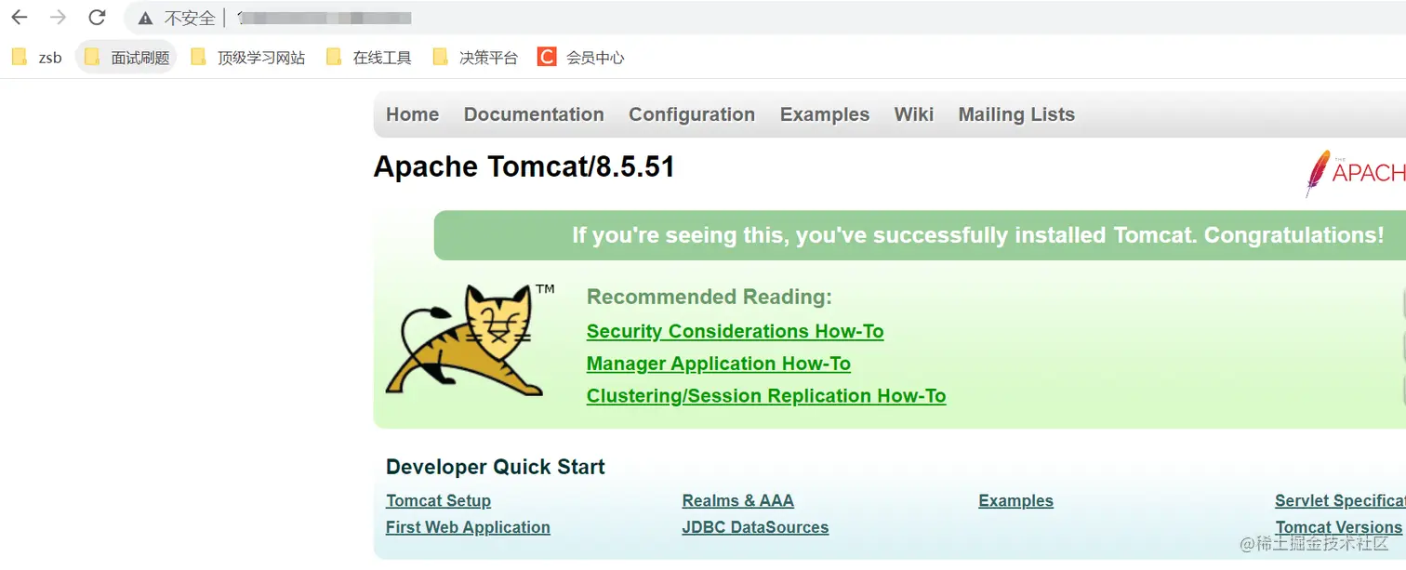Viewport: 1406px width, 570px height.
Task: Open the 决策平台 bookmark folder
Action: pyautogui.click(x=475, y=58)
